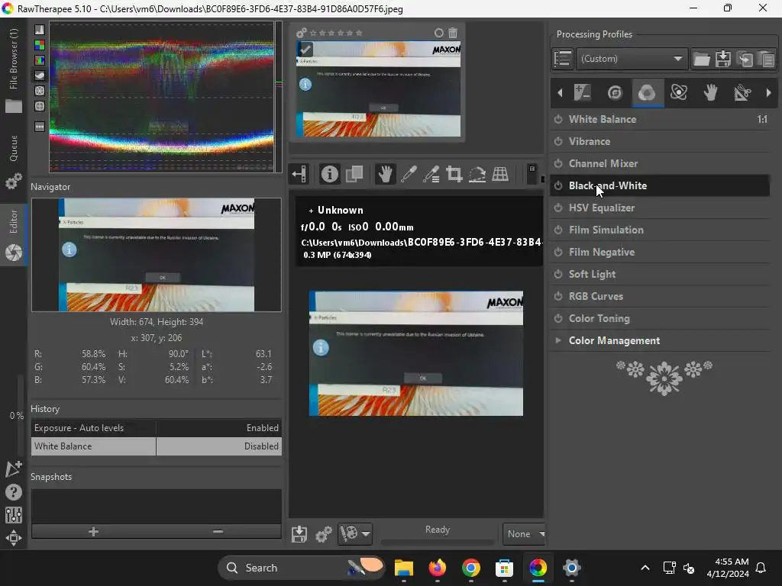Open help question mark icon

(x=14, y=492)
